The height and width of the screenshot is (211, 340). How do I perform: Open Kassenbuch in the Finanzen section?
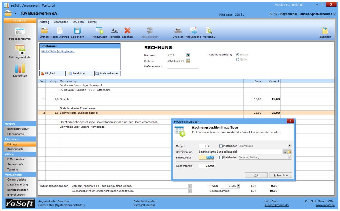click(15, 149)
